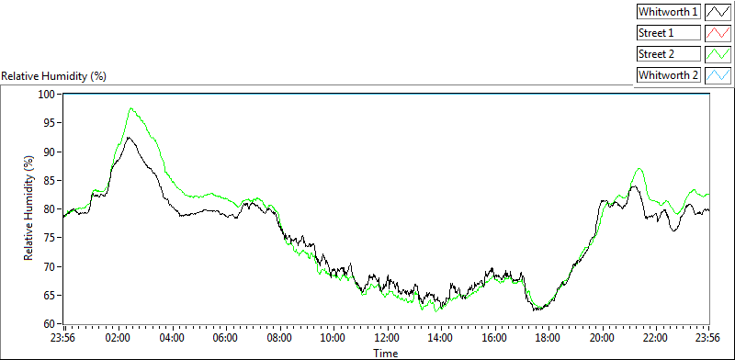
Task: Click the Whitworth 2 blue plot sample icon
Action: pos(718,75)
